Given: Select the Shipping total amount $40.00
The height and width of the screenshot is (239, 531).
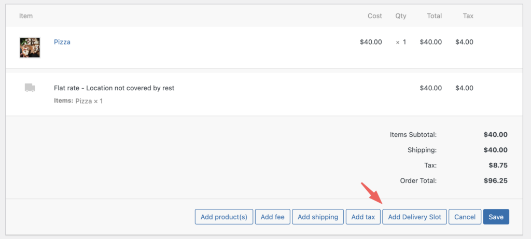Looking at the screenshot, I should pyautogui.click(x=496, y=150).
